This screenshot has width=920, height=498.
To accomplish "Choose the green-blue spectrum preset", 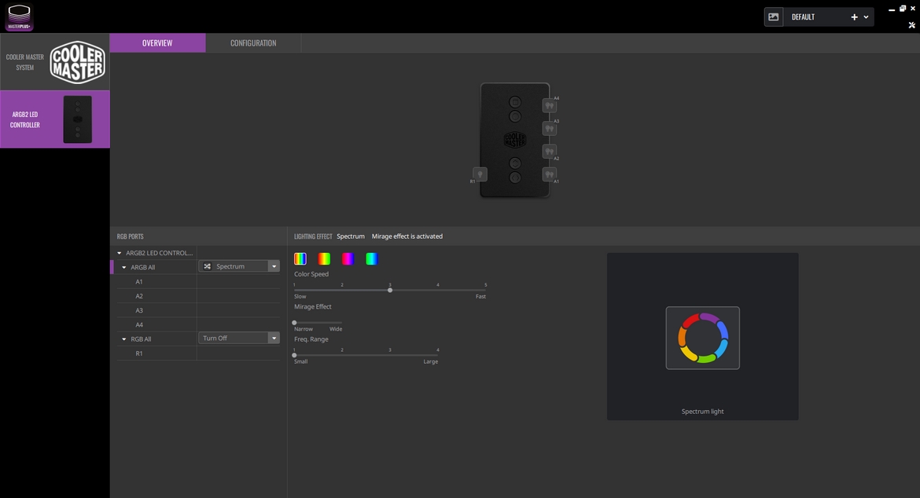I will (372, 259).
